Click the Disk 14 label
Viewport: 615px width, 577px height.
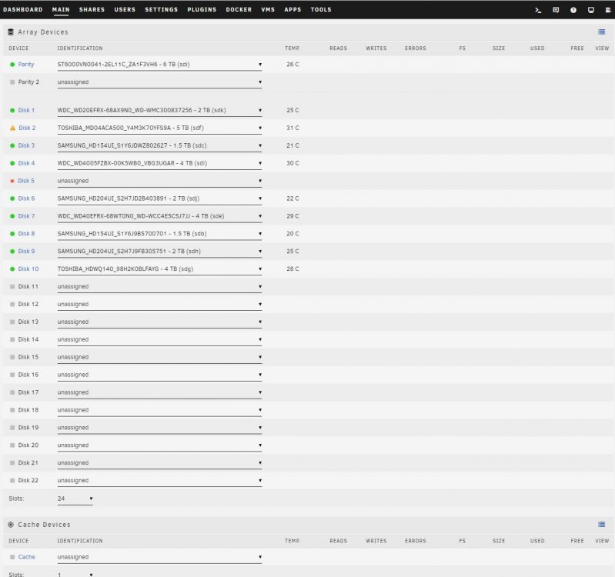coord(28,339)
